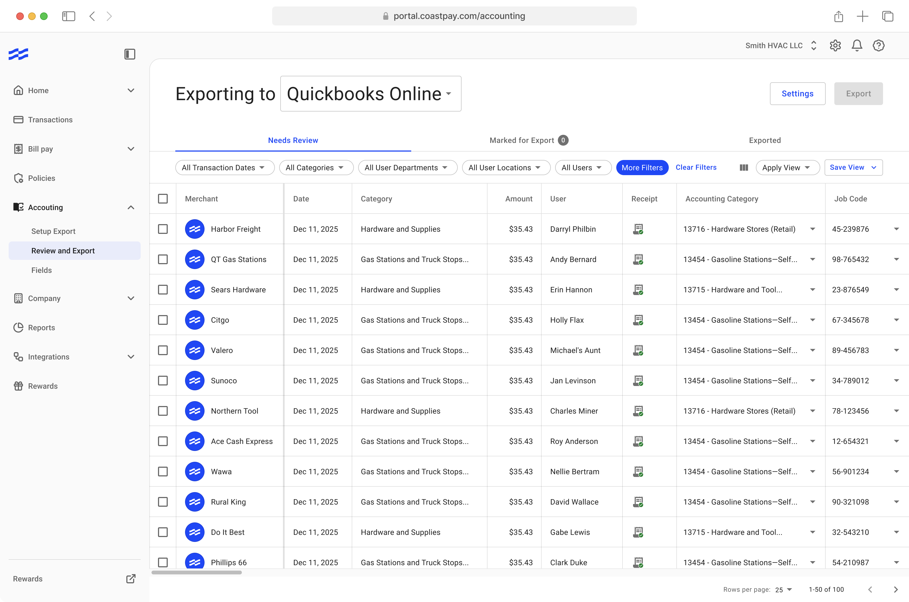Screen dimensions: 909x602
Task: Open external Rewards link icon at sidebar bottom
Action: (131, 578)
